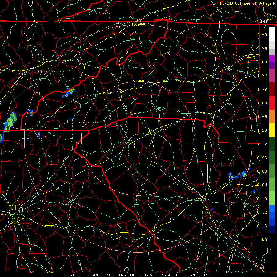Click the 2.40 legend value

click(x=262, y=34)
